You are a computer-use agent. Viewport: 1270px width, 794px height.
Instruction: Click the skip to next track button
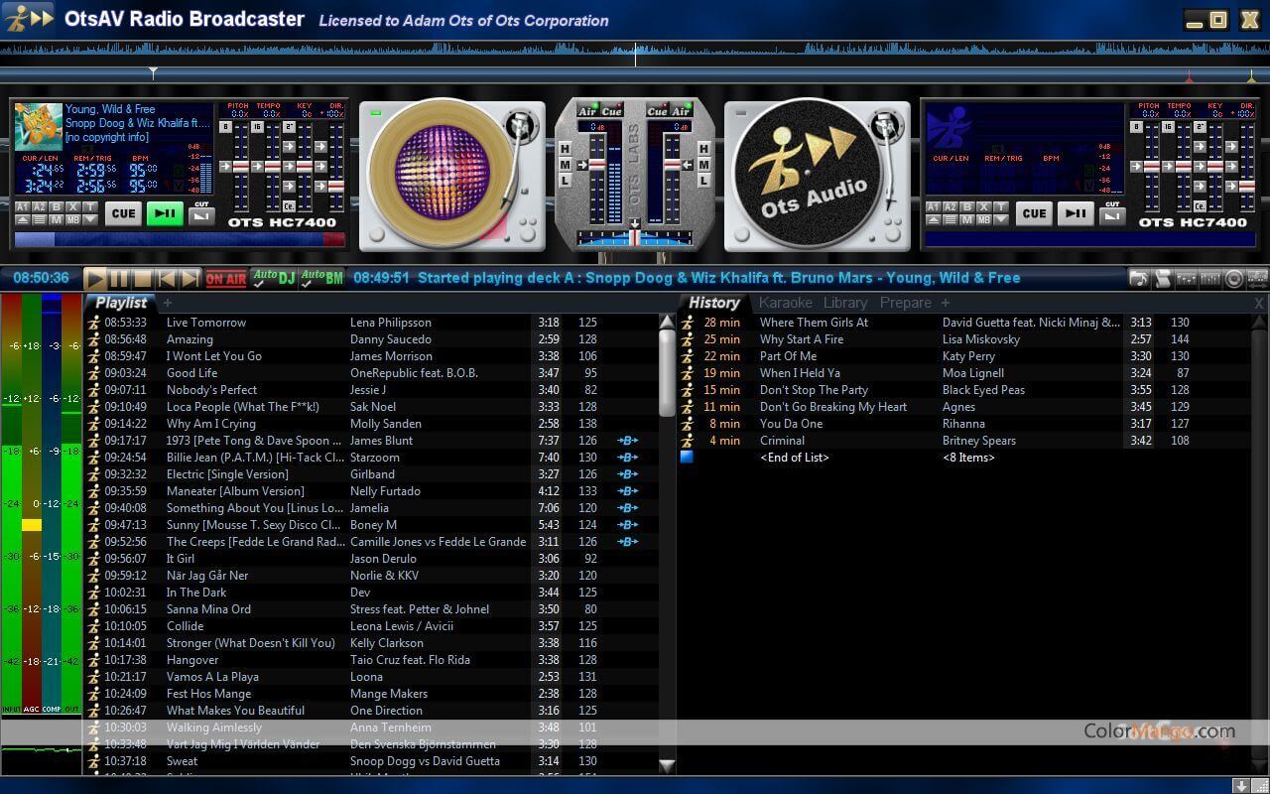(x=190, y=279)
